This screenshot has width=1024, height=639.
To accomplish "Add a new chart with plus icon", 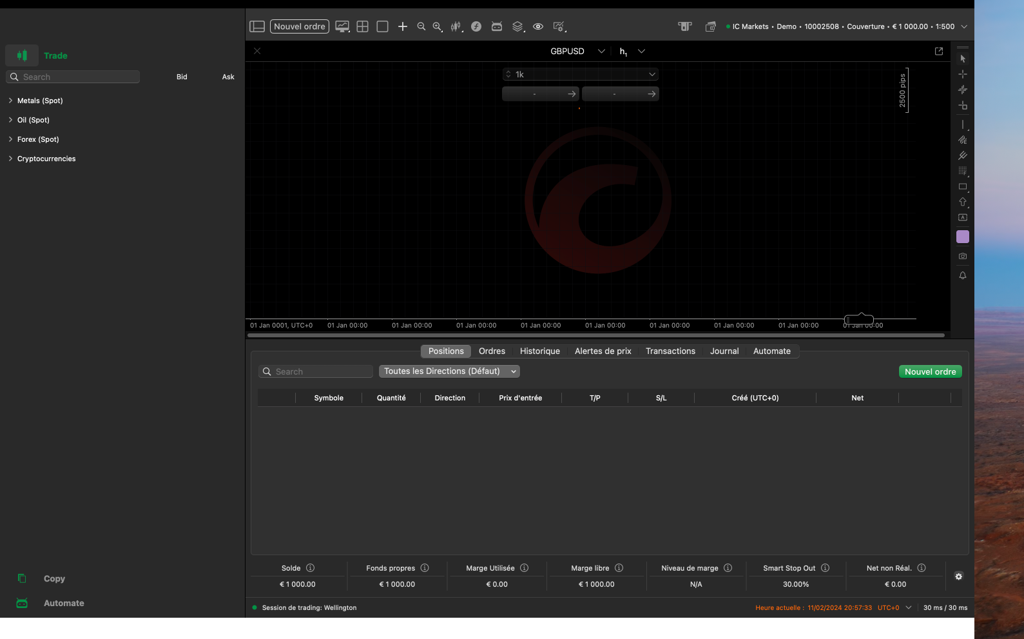I will pyautogui.click(x=403, y=26).
